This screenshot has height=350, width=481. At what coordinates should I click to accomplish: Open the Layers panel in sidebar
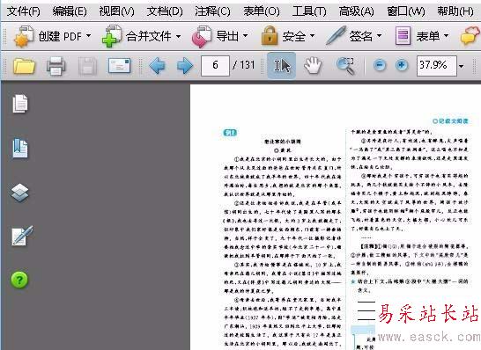pyautogui.click(x=20, y=193)
